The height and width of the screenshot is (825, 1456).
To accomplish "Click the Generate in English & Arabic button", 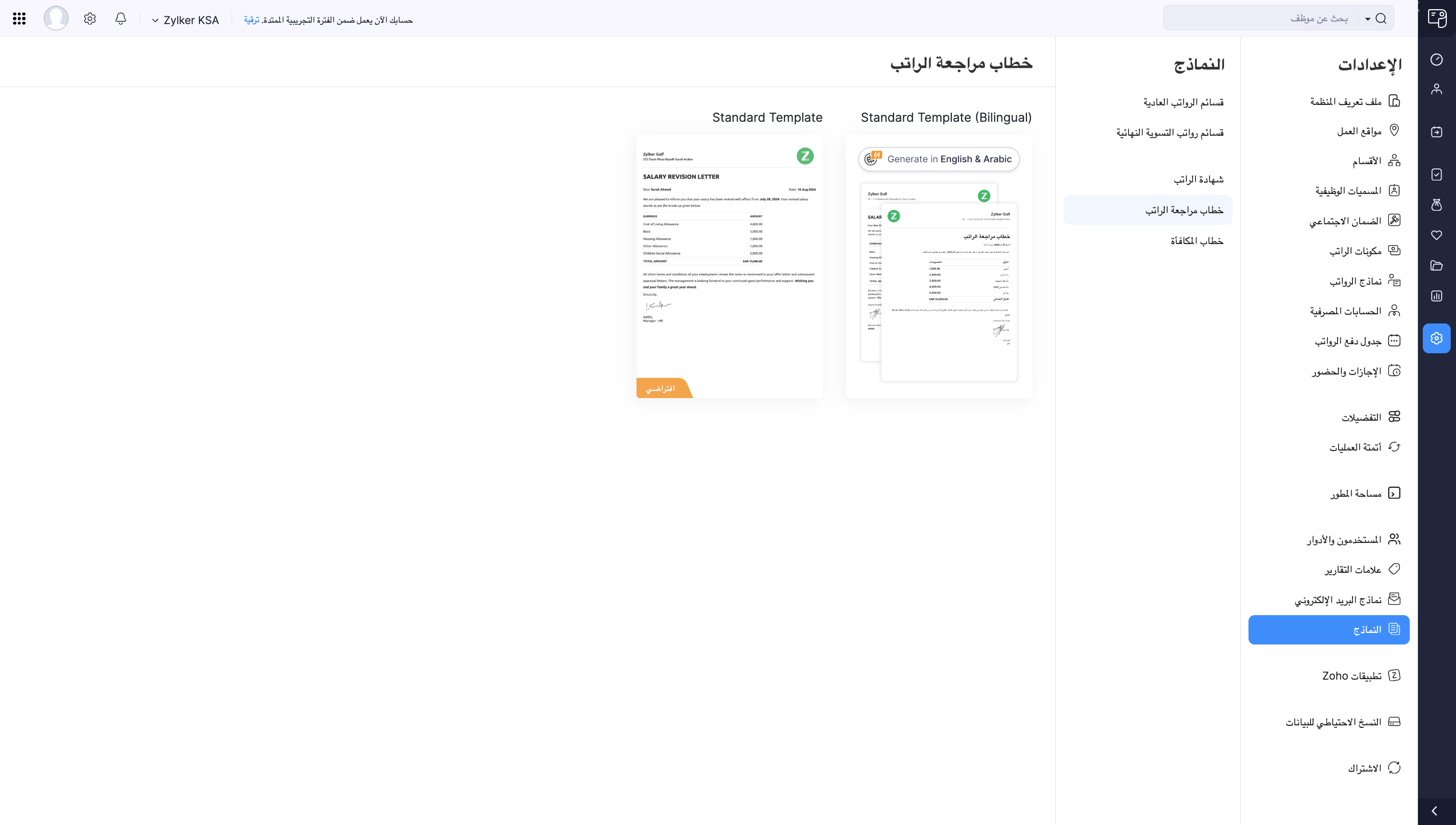I will point(938,159).
